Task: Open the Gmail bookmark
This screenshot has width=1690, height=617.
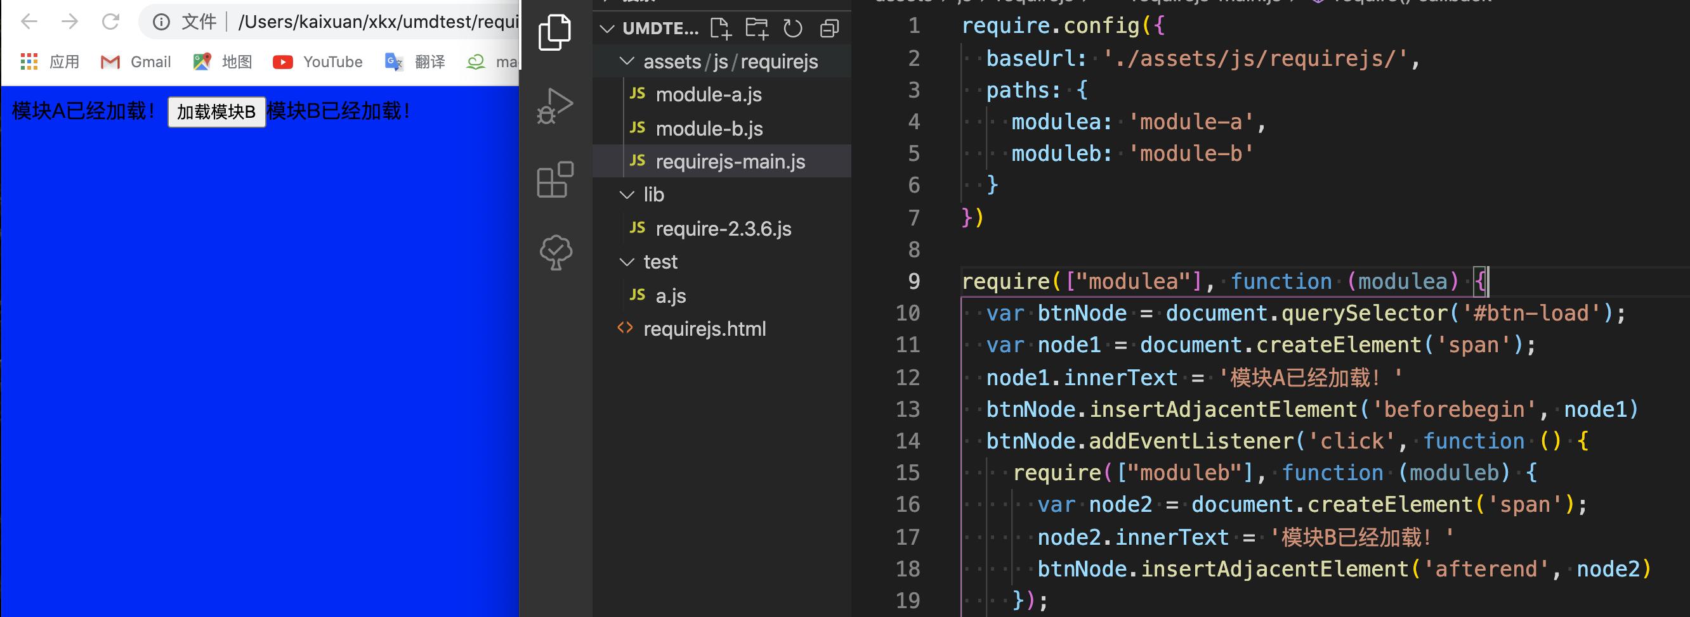Action: (x=136, y=61)
